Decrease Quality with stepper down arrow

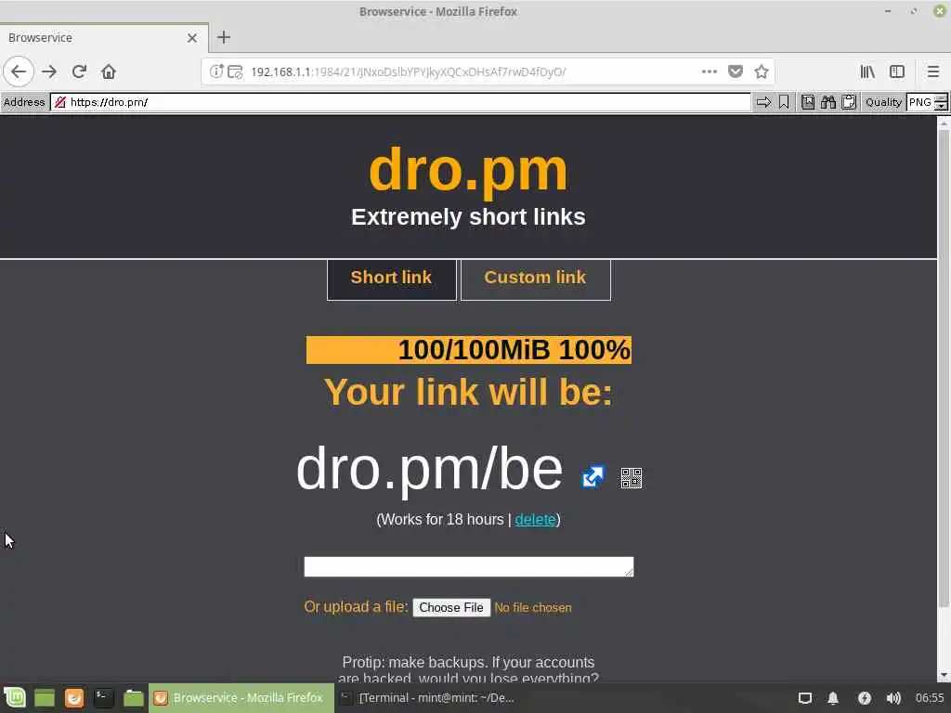coord(941,106)
